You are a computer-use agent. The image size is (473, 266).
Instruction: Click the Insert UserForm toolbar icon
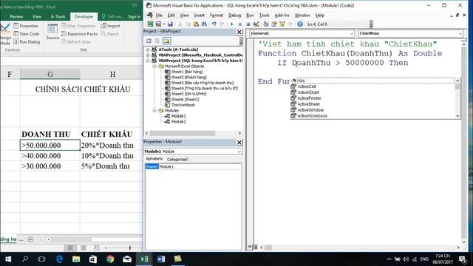point(158,24)
